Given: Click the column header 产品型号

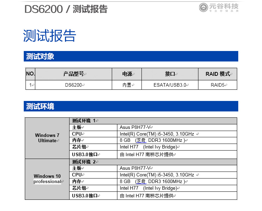Looking at the screenshot, I should (73, 74).
